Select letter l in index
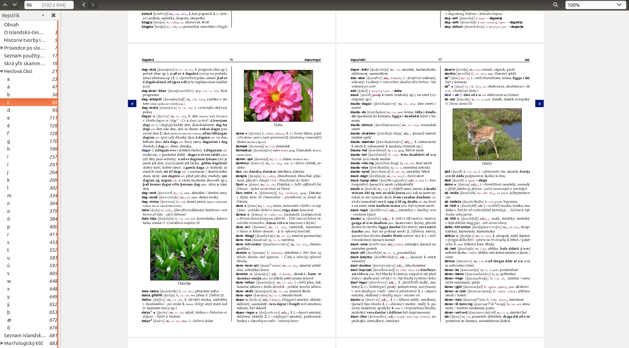Screen dimensions: 629x348 click(x=29, y=188)
